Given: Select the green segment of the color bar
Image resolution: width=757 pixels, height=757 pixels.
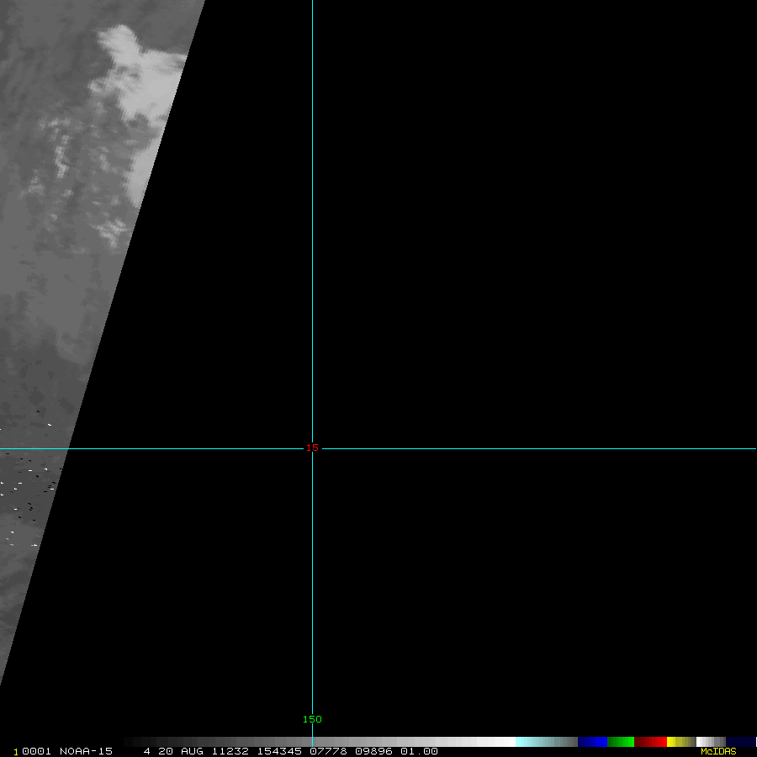Looking at the screenshot, I should click(x=621, y=742).
